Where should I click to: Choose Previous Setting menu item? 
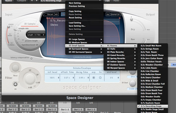tap(84, 6)
